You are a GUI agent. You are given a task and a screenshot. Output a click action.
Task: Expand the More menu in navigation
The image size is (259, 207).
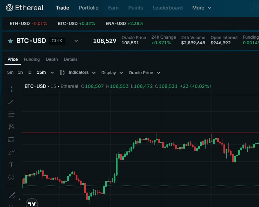[x=202, y=8]
